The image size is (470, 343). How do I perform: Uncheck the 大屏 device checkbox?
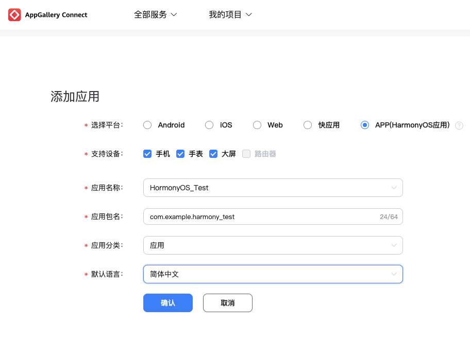coord(213,154)
